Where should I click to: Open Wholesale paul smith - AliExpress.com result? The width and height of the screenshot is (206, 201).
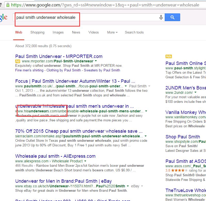55,156
